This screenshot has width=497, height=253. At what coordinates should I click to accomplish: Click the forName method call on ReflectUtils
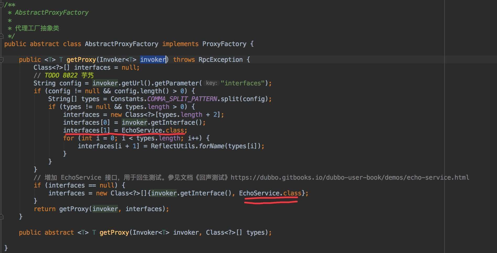tap(211, 146)
